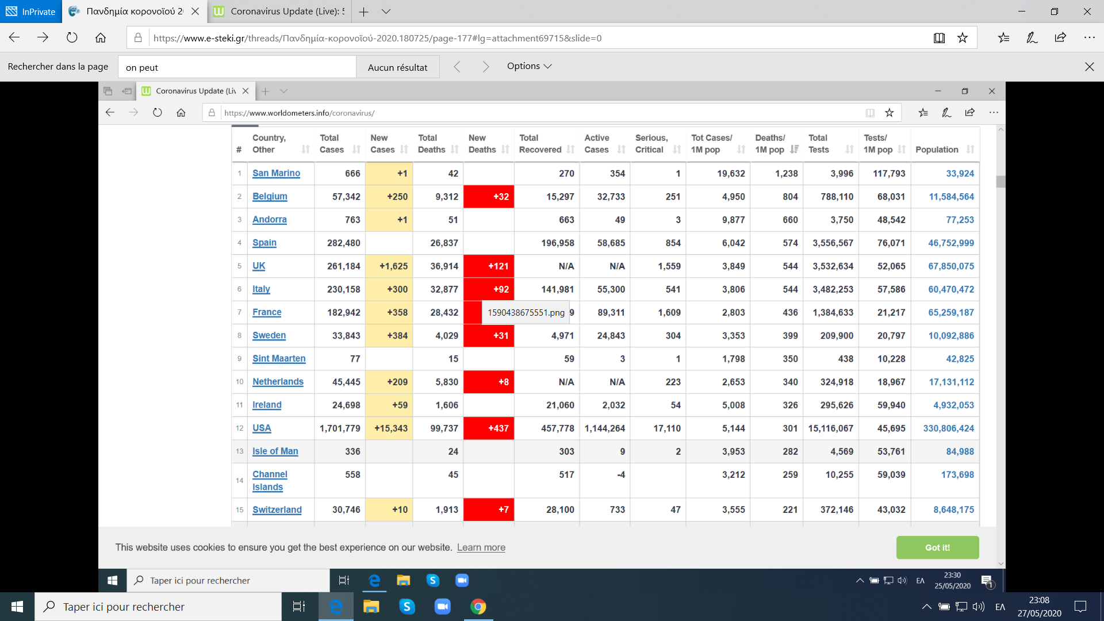
Task: Open the tab list dropdown chevron
Action: pyautogui.click(x=386, y=11)
